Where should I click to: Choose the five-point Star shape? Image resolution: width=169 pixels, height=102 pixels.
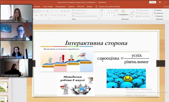coord(114,16)
